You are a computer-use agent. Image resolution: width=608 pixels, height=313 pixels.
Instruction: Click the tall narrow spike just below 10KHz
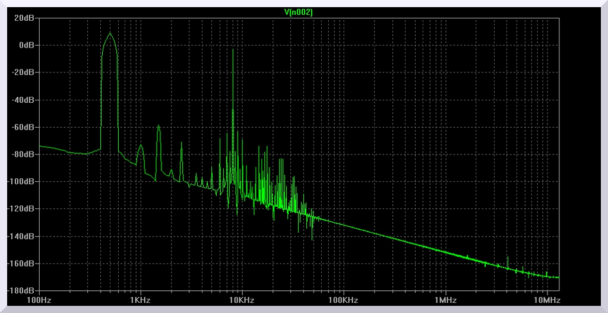point(233,50)
